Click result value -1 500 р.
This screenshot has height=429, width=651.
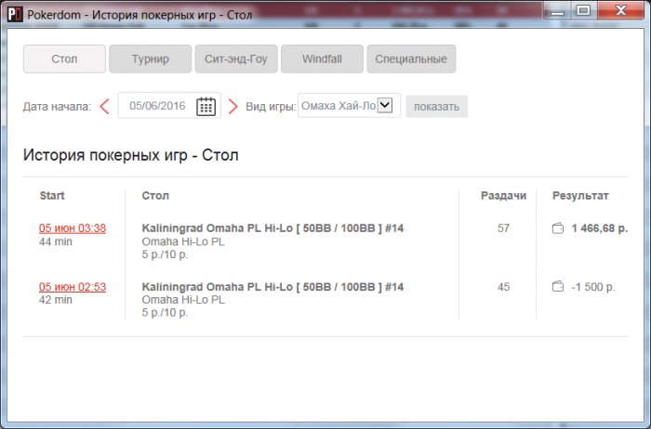tap(593, 287)
